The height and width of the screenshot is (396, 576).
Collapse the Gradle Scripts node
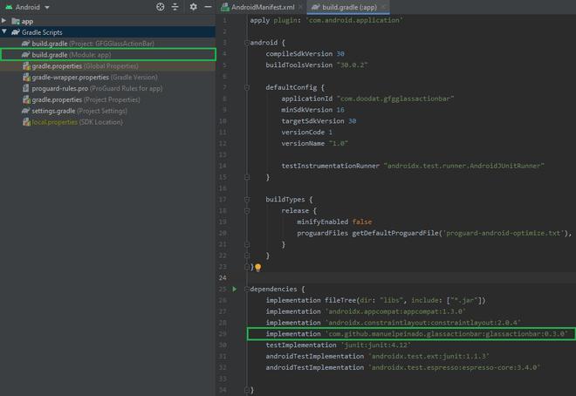pos(5,31)
